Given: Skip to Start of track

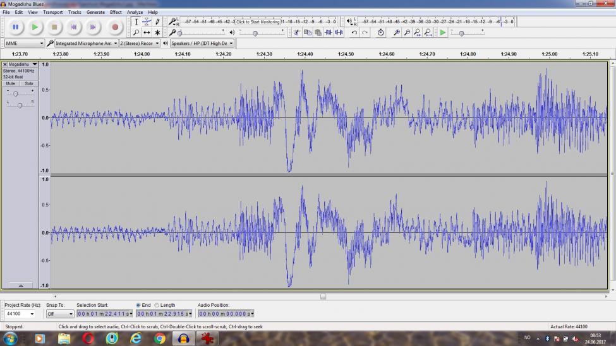Looking at the screenshot, I should [74, 27].
